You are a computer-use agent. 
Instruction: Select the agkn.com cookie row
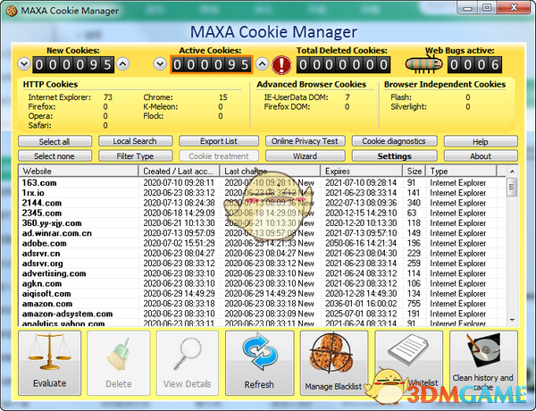coord(263,284)
